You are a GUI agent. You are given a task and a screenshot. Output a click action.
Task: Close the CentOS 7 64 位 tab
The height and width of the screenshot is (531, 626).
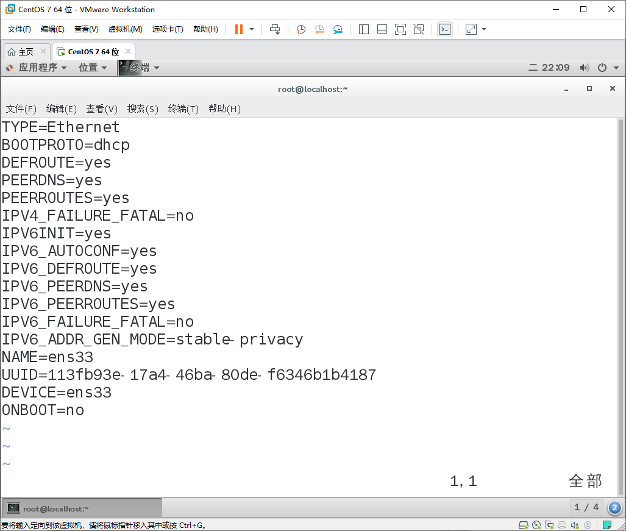[x=128, y=51]
